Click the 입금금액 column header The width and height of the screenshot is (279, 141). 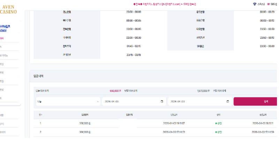click(x=85, y=114)
